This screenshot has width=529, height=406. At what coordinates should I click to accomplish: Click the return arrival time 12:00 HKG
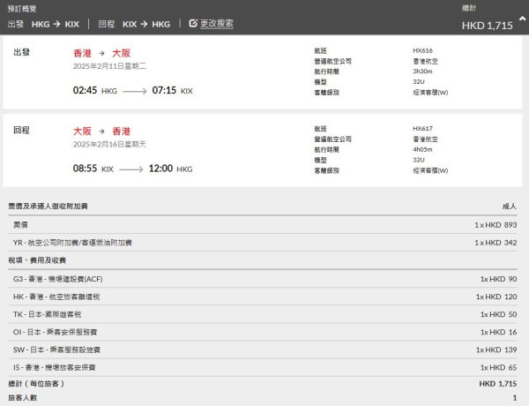pyautogui.click(x=170, y=169)
